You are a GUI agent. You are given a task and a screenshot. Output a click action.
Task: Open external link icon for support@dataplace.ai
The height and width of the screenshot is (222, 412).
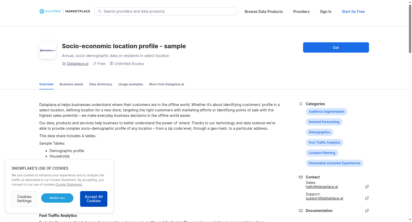pos(367,198)
